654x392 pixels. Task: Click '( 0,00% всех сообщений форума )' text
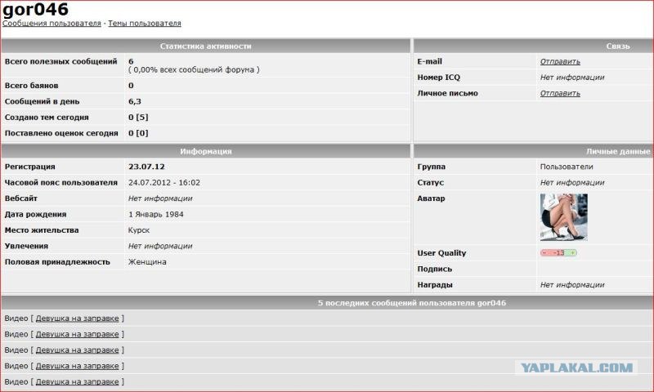(x=194, y=70)
